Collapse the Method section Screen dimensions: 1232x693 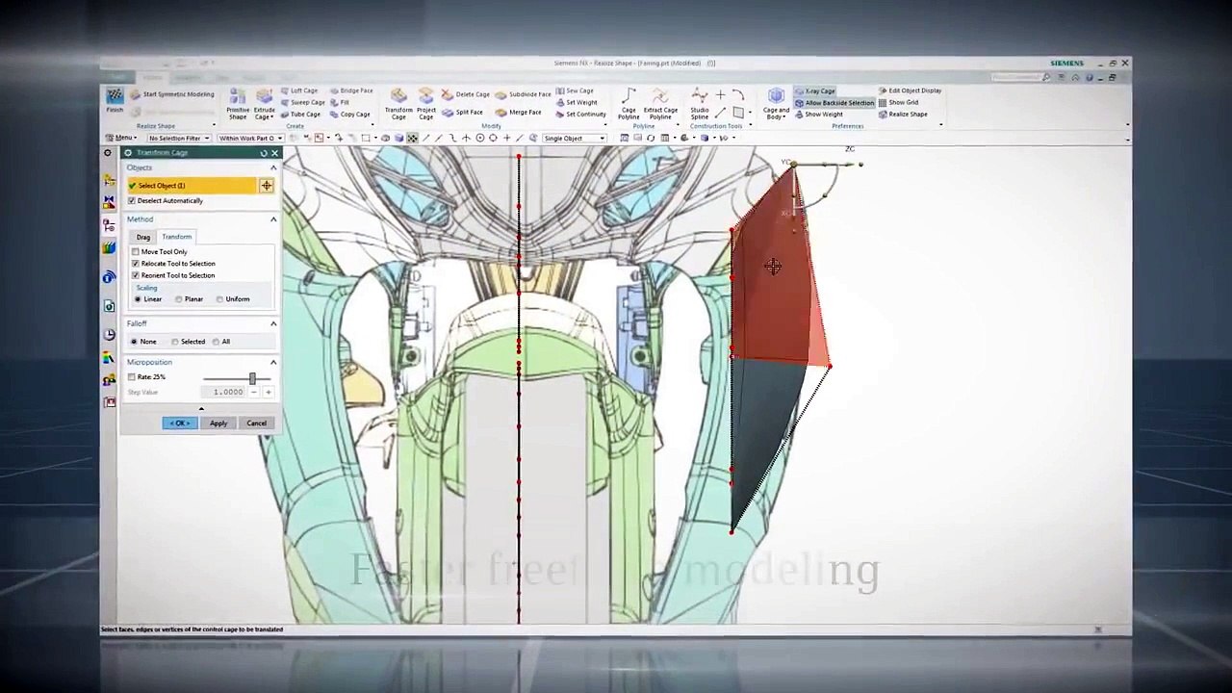tap(273, 219)
